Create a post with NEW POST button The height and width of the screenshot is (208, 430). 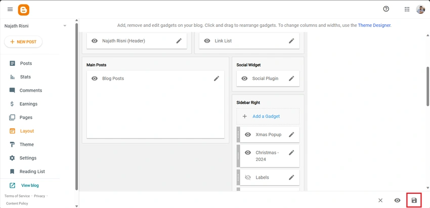23,42
